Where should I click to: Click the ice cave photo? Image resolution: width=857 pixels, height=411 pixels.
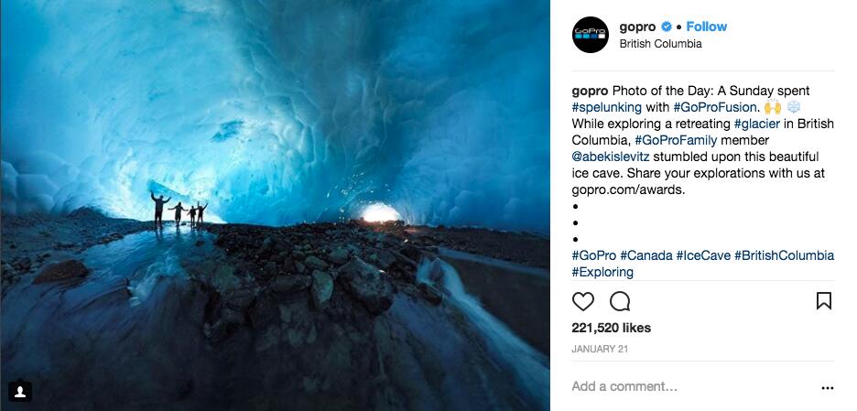tap(275, 205)
